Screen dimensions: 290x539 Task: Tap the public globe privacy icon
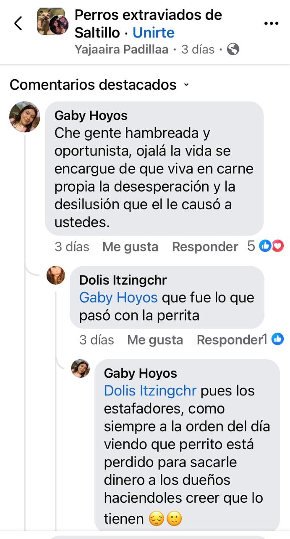click(233, 50)
